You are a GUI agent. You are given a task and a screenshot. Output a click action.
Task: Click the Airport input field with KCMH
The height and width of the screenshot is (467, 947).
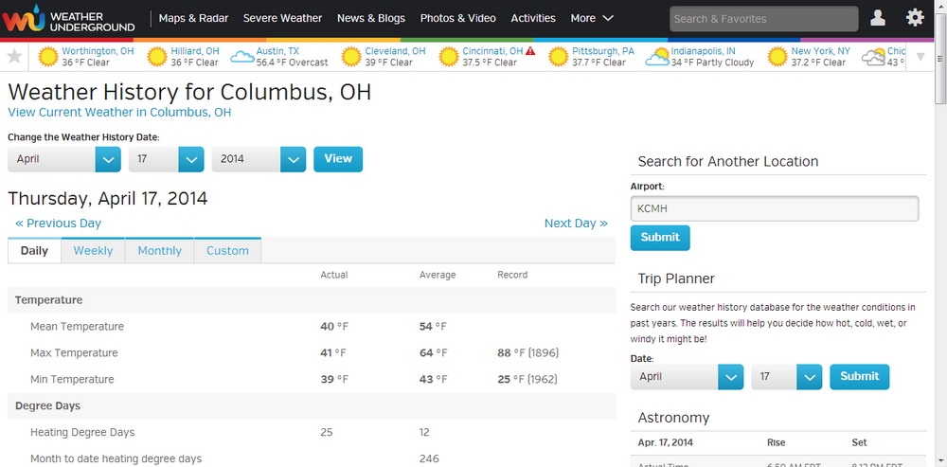click(774, 208)
